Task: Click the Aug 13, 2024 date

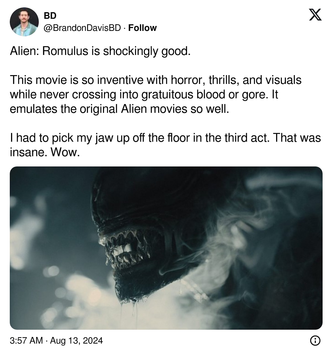Action: point(76,340)
